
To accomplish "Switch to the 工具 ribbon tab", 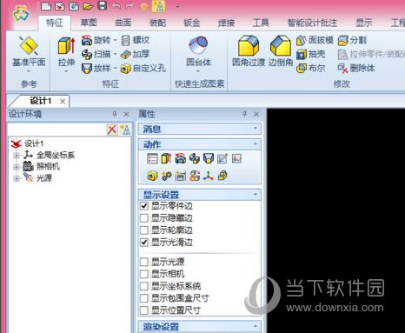I will (x=261, y=23).
